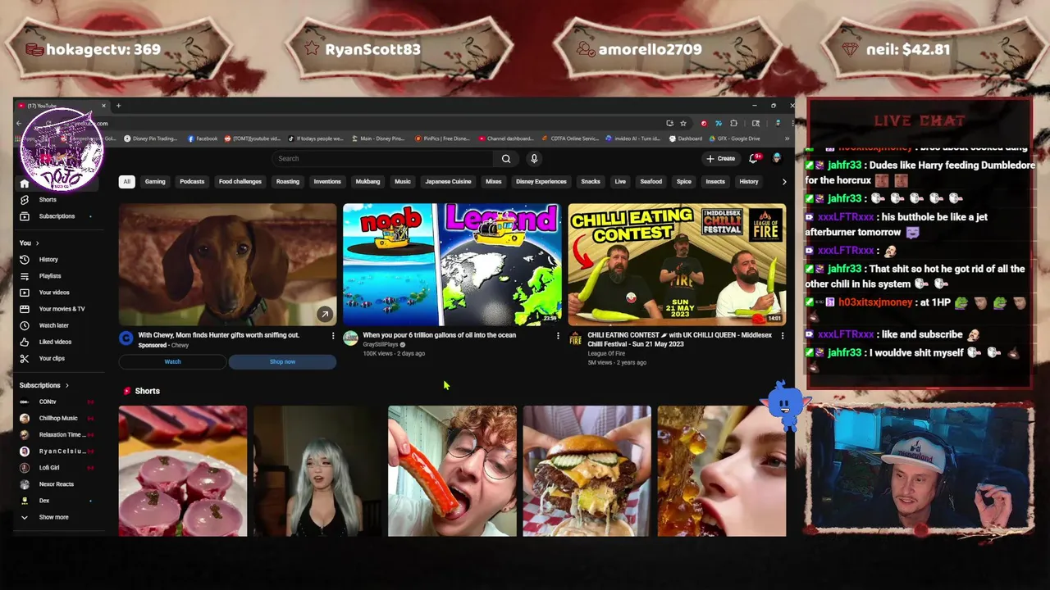1050x590 pixels.
Task: Open the silver-haired woman Short
Action: (x=317, y=471)
